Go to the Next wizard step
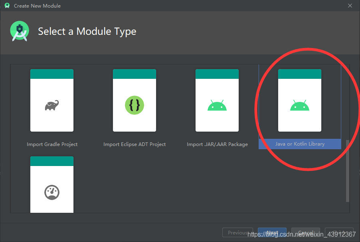This screenshot has height=242, width=360. (272, 232)
